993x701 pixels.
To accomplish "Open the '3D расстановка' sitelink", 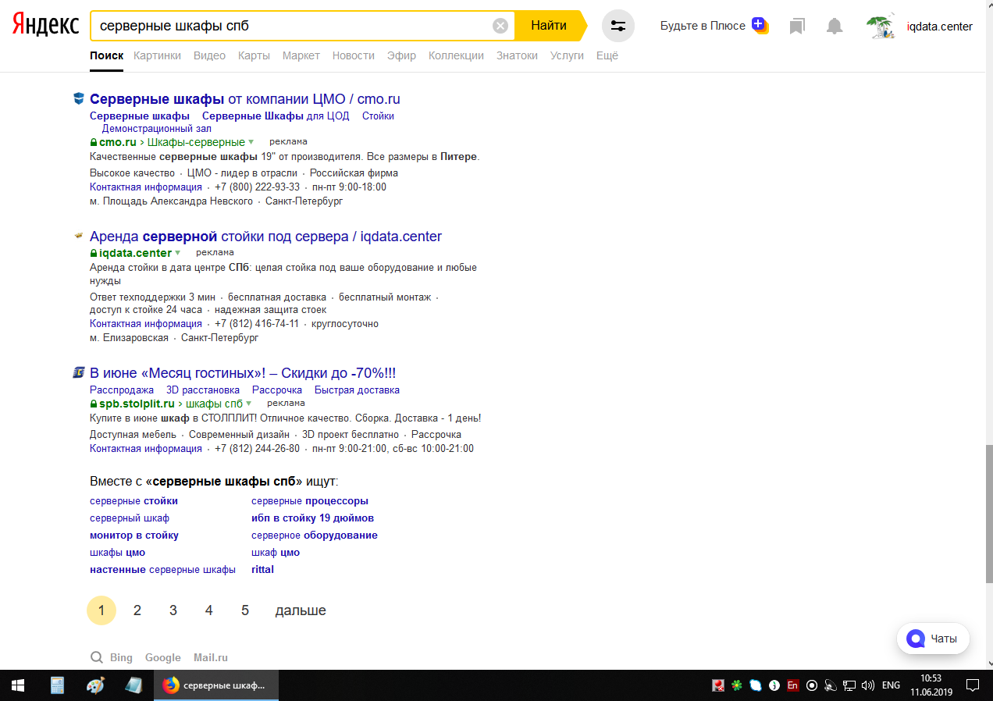I will tap(203, 390).
